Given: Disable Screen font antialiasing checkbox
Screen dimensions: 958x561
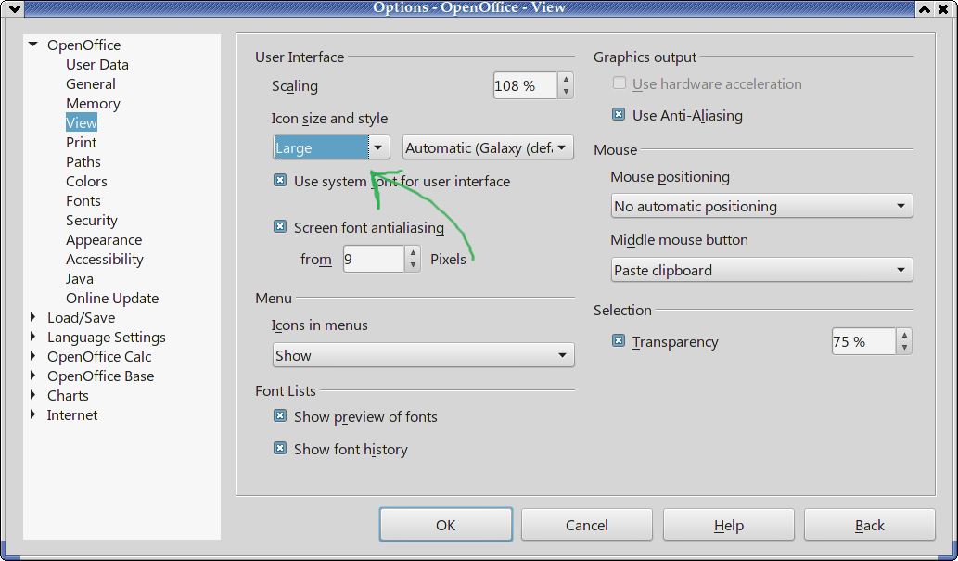Looking at the screenshot, I should pyautogui.click(x=280, y=227).
